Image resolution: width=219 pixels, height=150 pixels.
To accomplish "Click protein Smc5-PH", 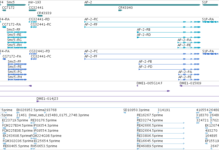I will coord(17,80).
